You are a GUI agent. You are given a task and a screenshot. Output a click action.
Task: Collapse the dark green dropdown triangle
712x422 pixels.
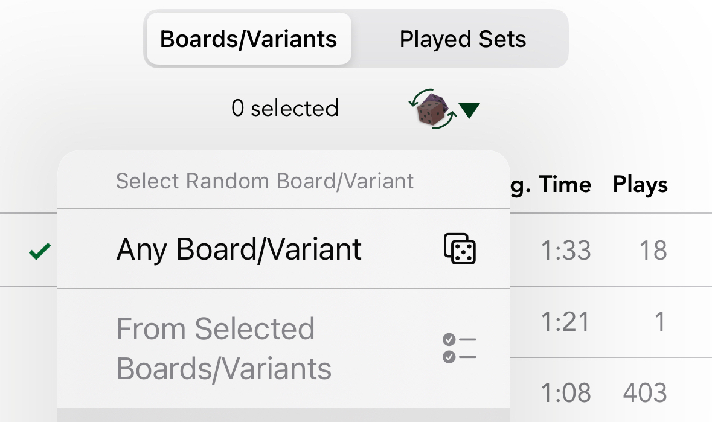469,110
